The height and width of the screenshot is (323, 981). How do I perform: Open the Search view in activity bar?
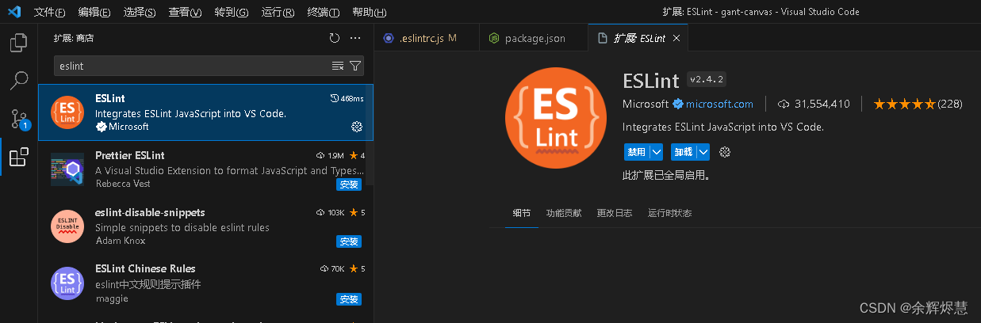click(18, 80)
